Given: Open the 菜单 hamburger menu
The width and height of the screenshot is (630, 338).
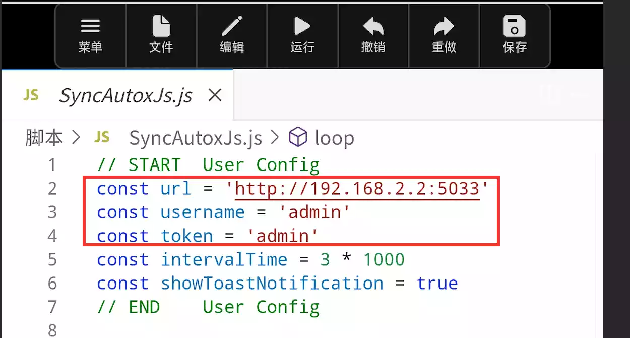Looking at the screenshot, I should coord(90,36).
